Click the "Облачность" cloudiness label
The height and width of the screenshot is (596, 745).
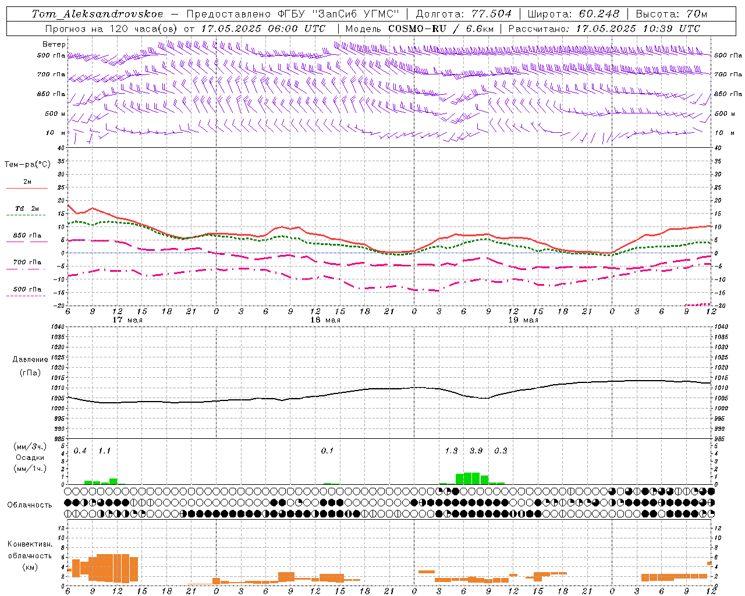(30, 505)
